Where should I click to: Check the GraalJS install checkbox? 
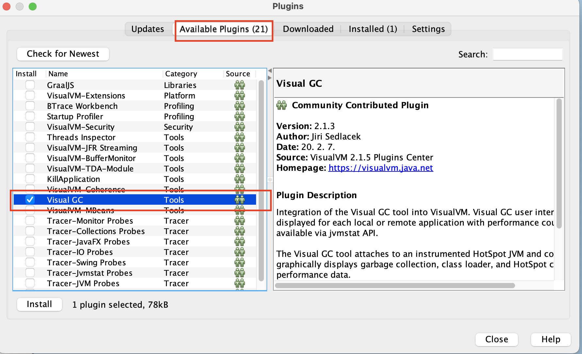[x=30, y=85]
